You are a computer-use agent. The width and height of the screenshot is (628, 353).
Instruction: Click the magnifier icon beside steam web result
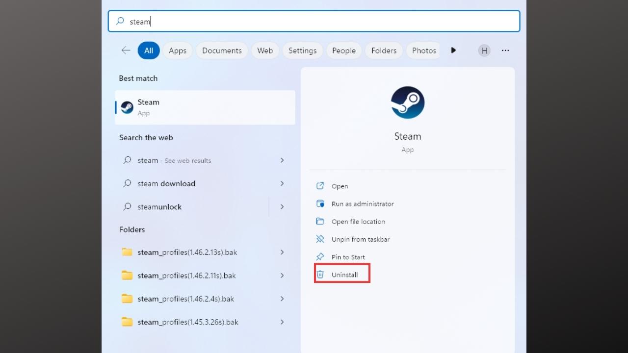[x=127, y=160]
